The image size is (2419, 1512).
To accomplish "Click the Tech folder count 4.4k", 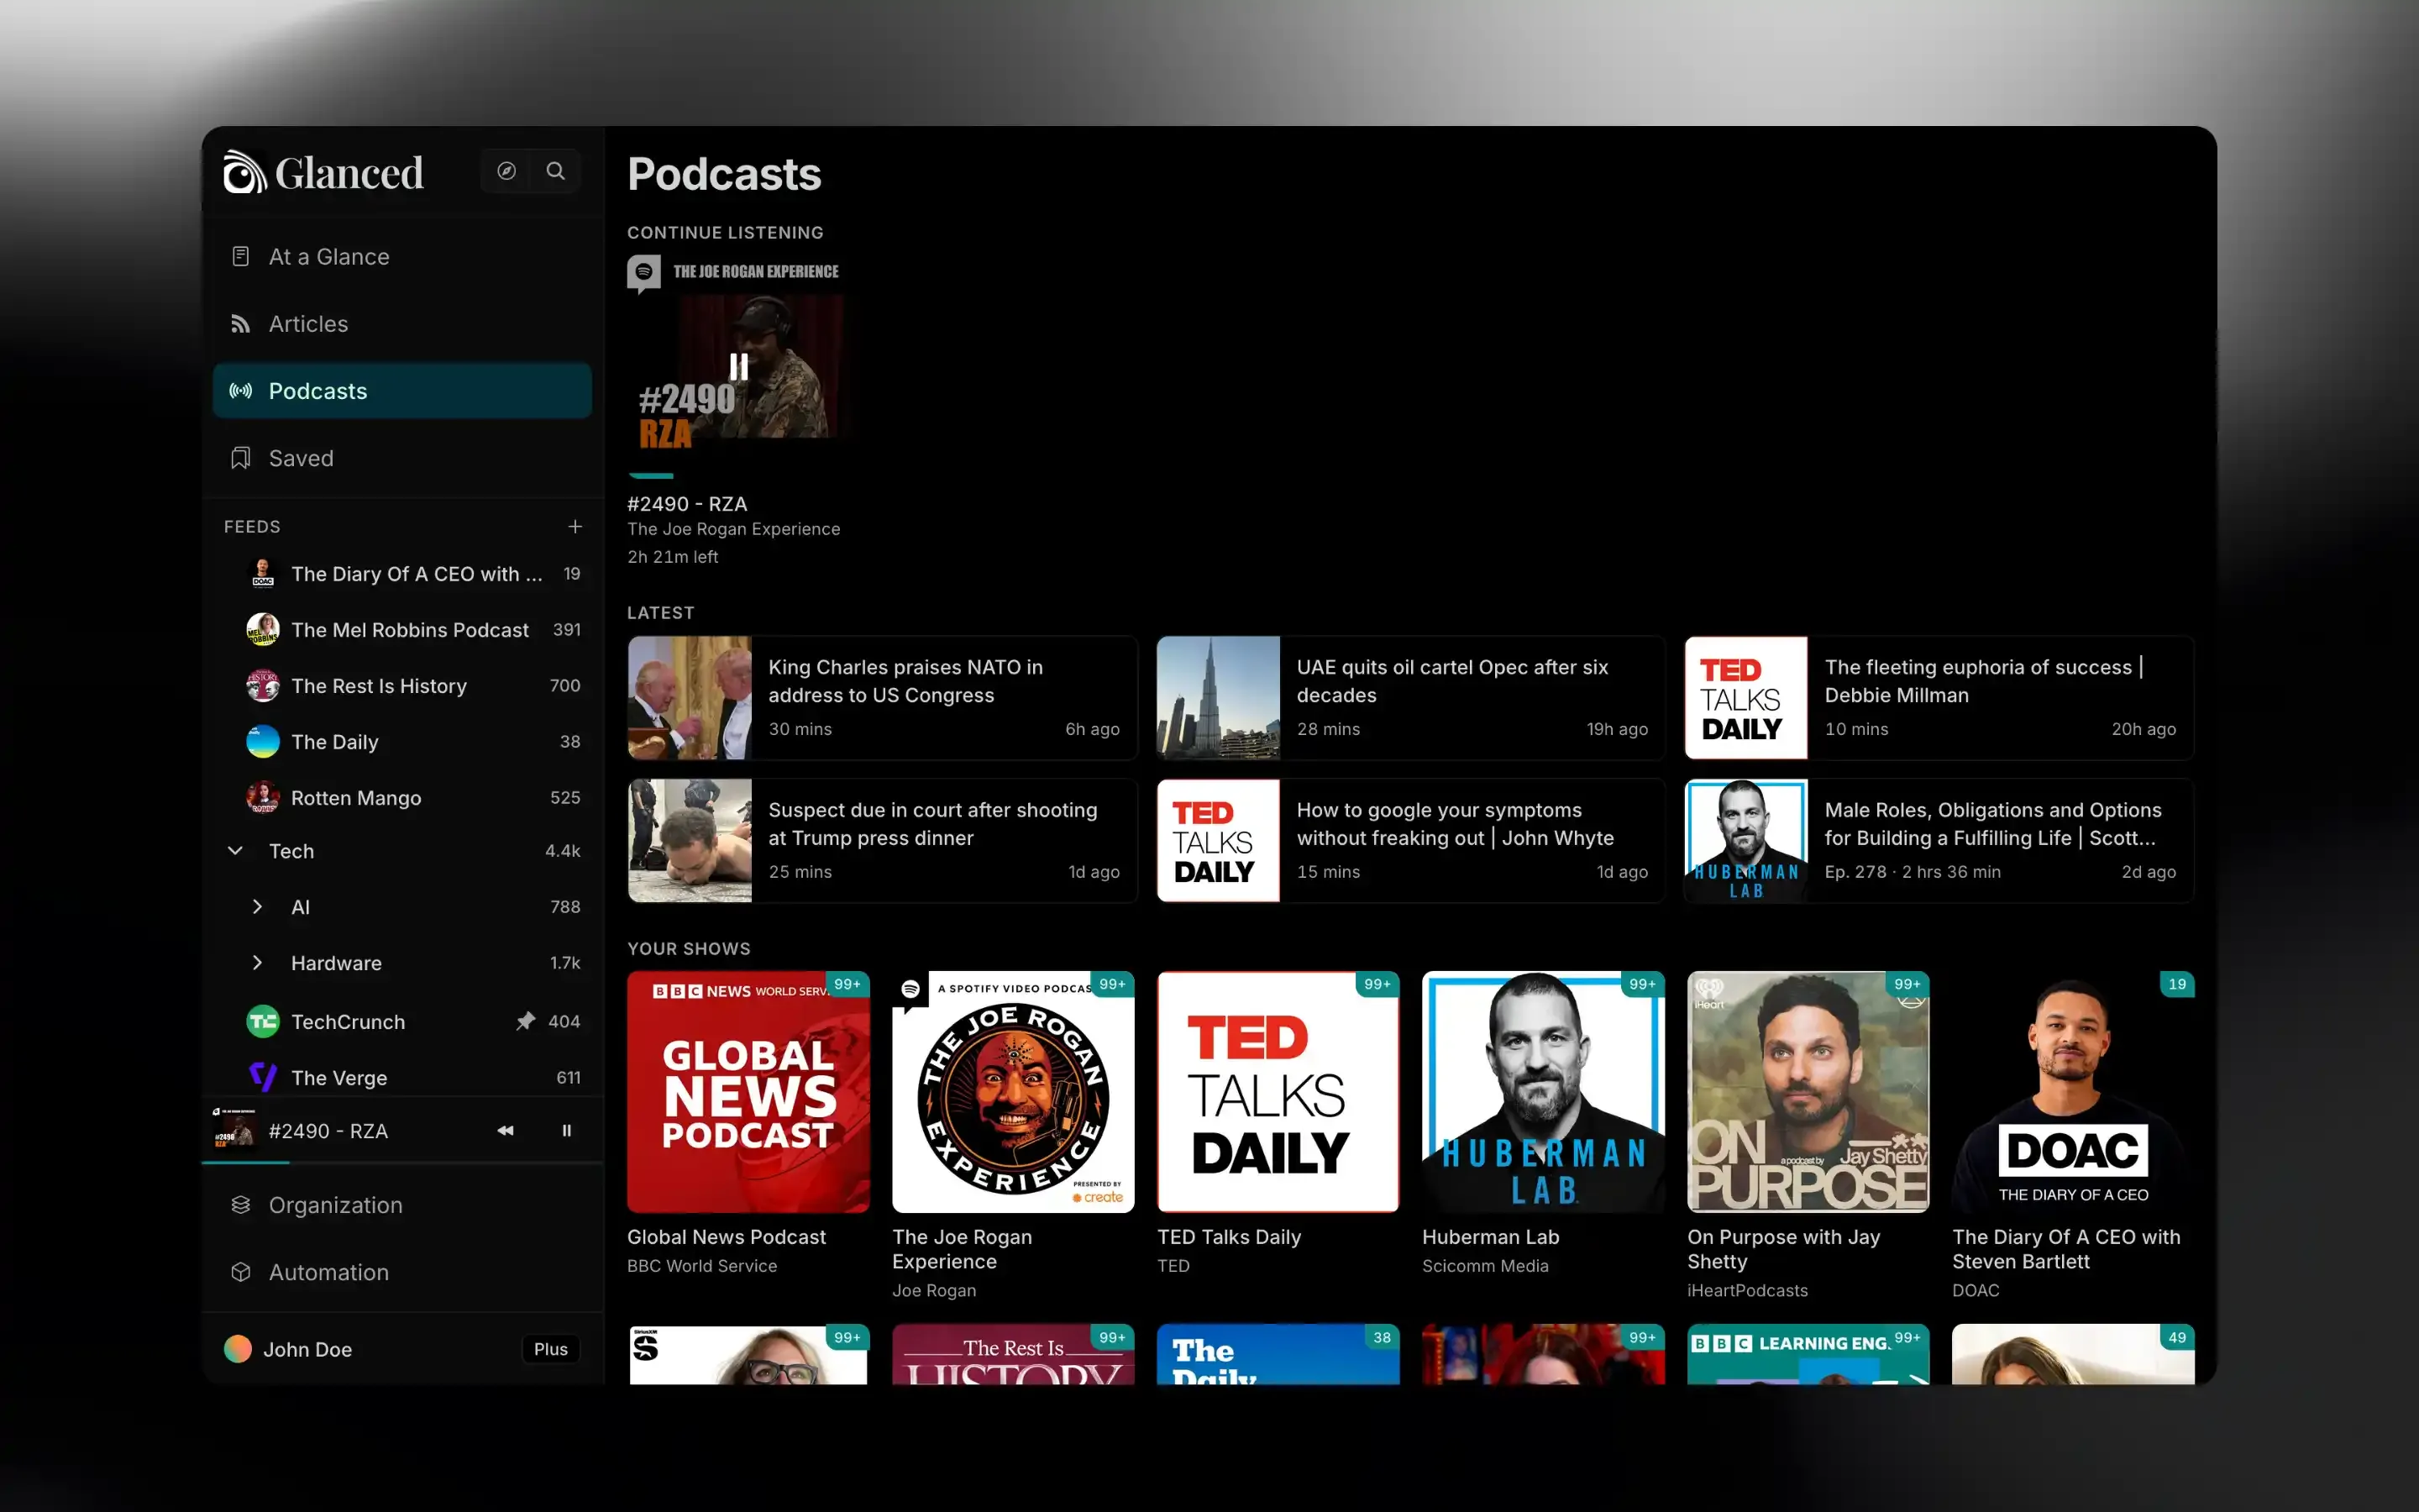I will click(563, 851).
